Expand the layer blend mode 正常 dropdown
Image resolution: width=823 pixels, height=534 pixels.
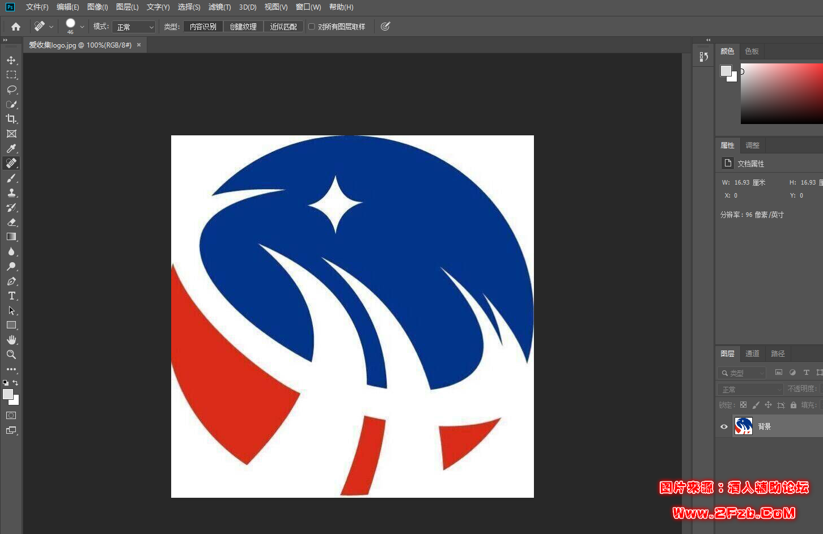pyautogui.click(x=750, y=390)
